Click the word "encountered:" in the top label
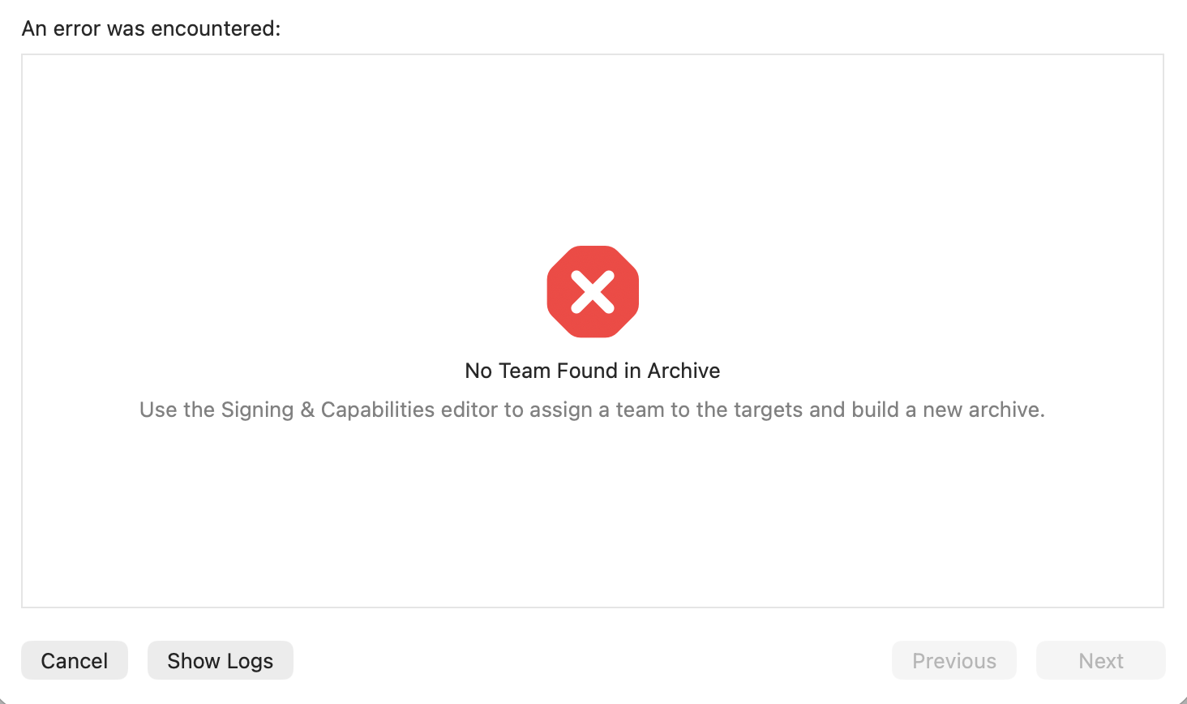Image resolution: width=1187 pixels, height=704 pixels. pyautogui.click(x=215, y=28)
